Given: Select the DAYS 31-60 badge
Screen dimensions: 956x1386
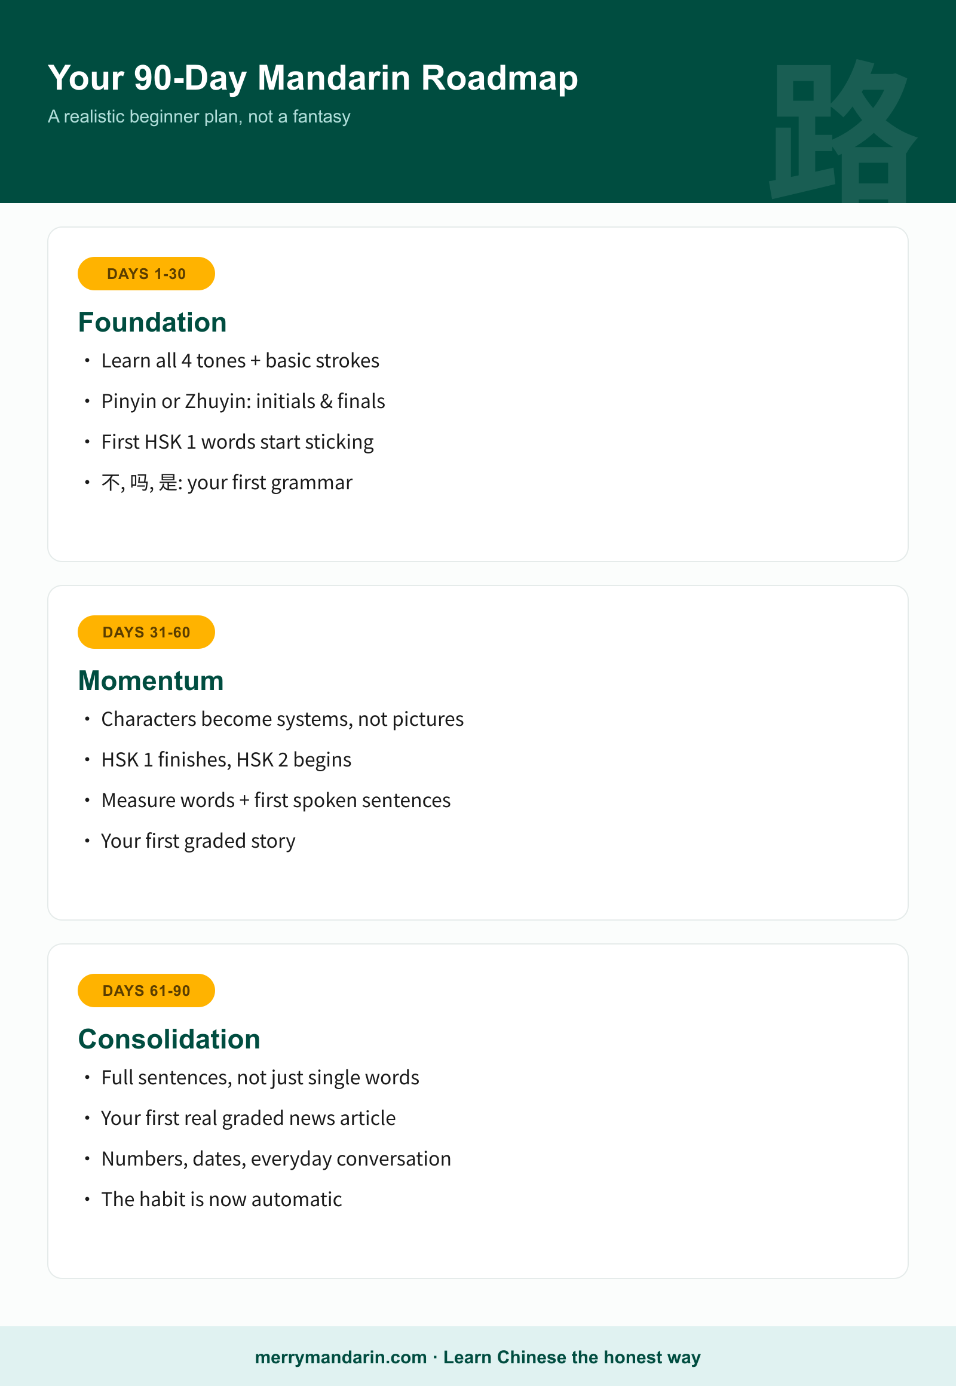Looking at the screenshot, I should [x=146, y=632].
